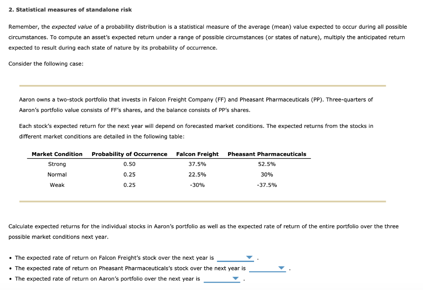Select the Strong market condition row
The width and height of the screenshot is (423, 290).
click(57, 164)
